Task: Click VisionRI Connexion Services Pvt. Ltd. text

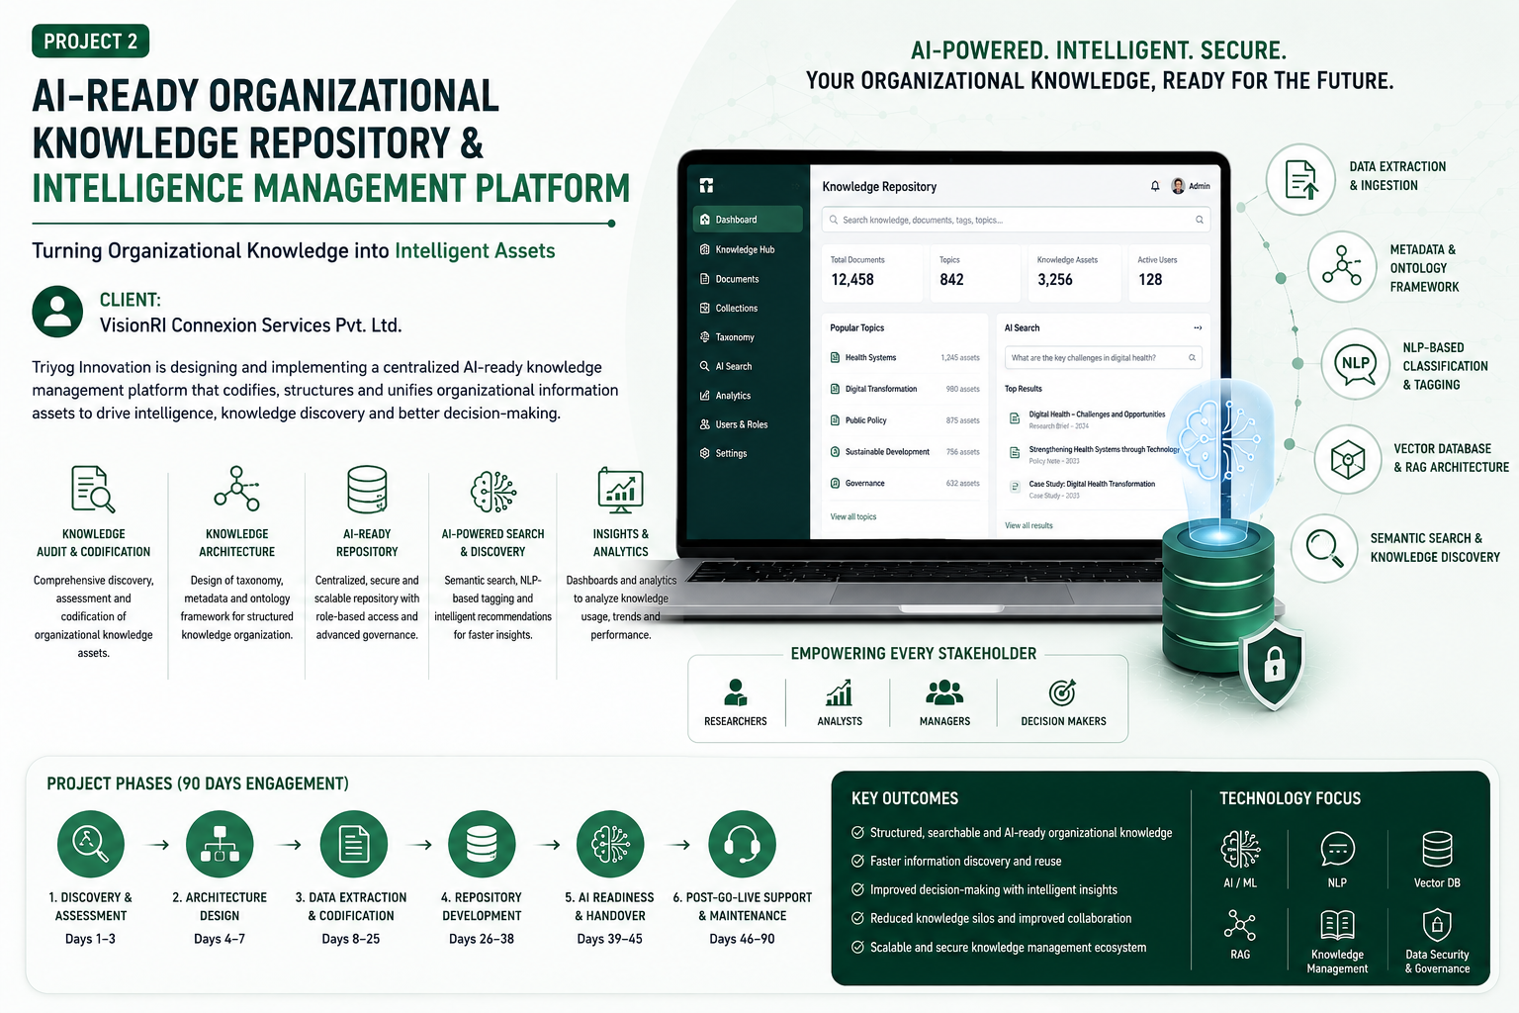Action: pyautogui.click(x=250, y=324)
